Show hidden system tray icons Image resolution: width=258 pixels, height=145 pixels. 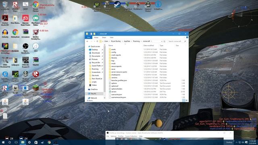(x=237, y=142)
